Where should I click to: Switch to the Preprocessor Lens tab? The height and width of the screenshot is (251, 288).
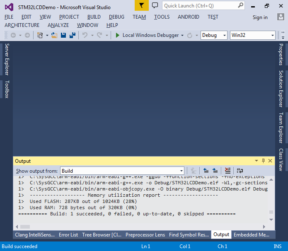(145, 235)
